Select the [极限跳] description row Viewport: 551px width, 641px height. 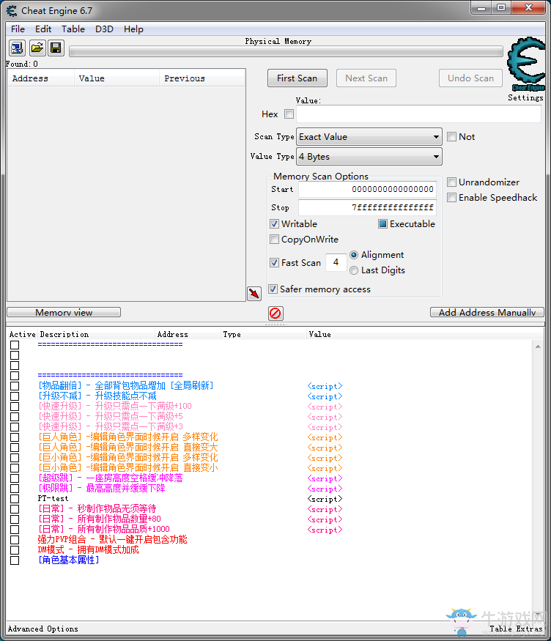click(101, 489)
